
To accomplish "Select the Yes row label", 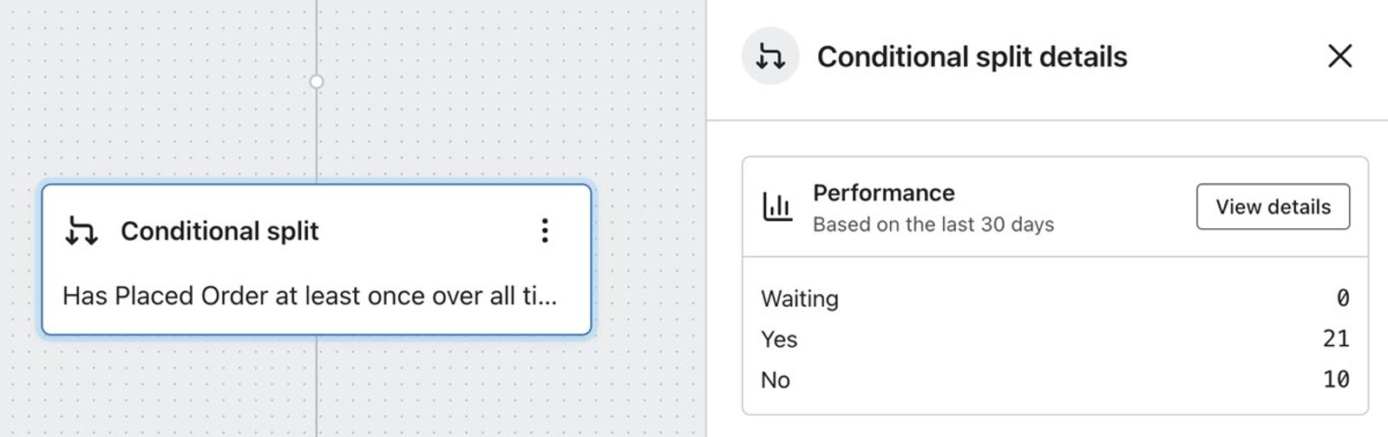I will pos(779,339).
